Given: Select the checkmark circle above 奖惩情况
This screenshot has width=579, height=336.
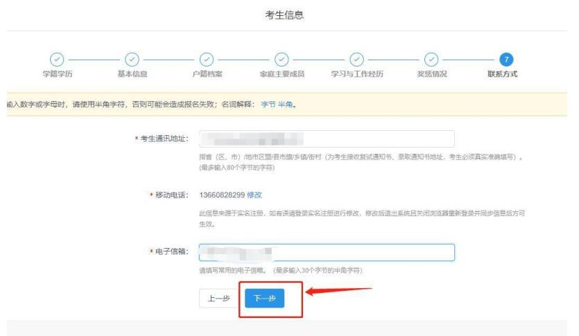Looking at the screenshot, I should (430, 59).
